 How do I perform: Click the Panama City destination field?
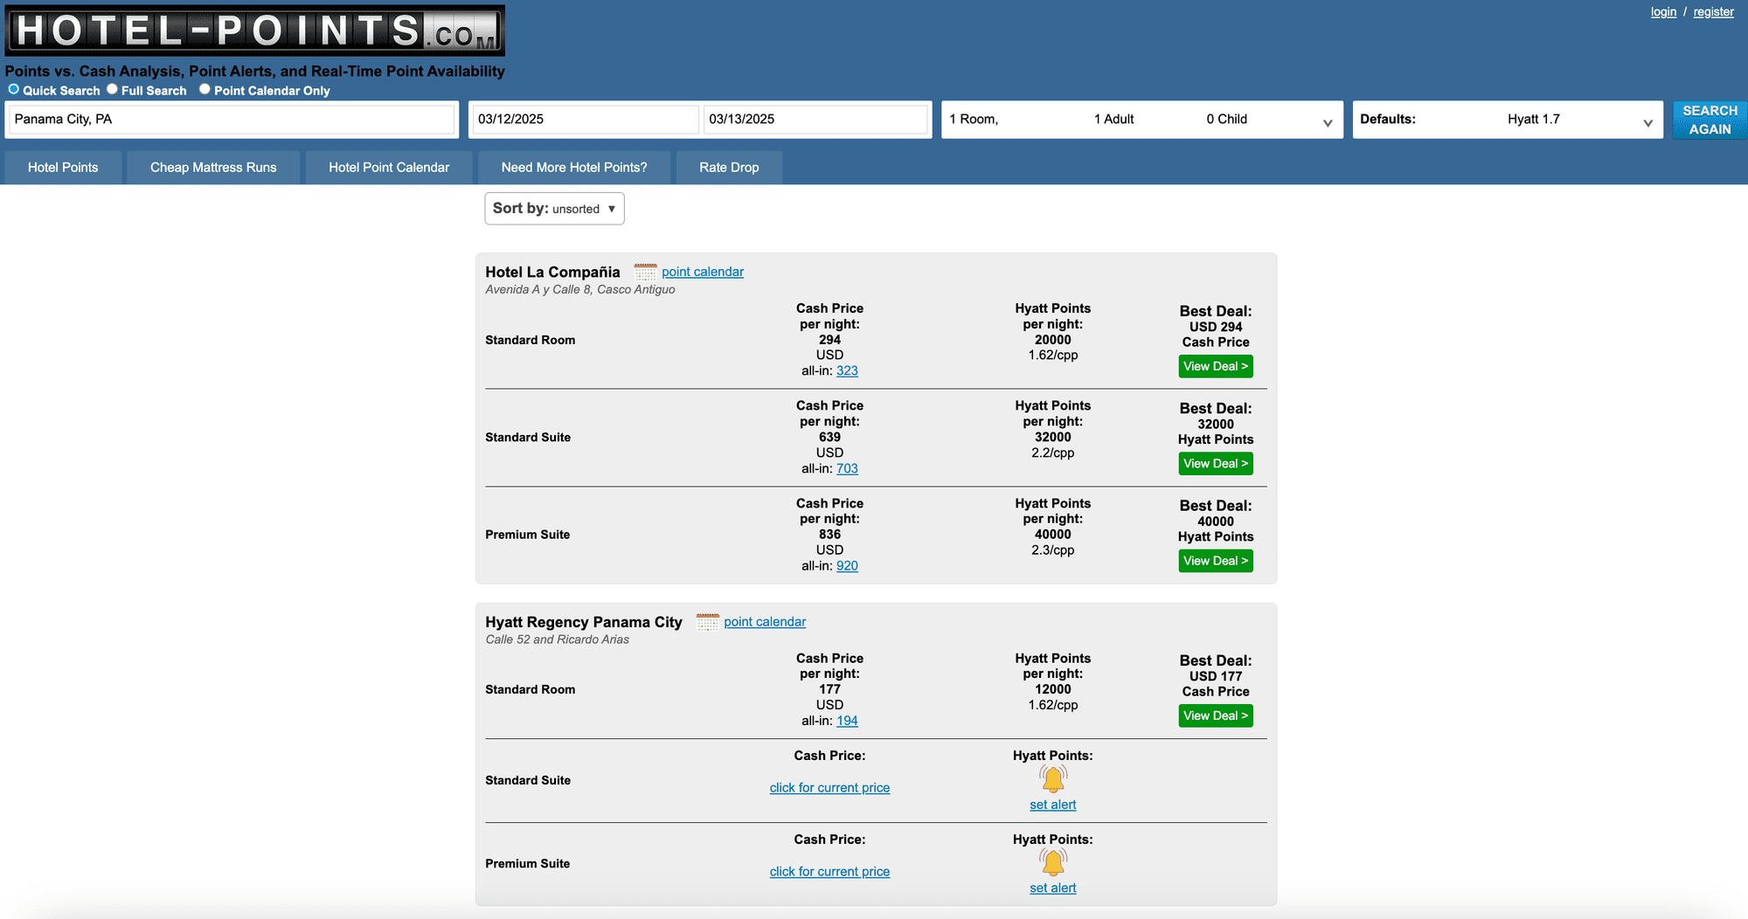tap(232, 120)
